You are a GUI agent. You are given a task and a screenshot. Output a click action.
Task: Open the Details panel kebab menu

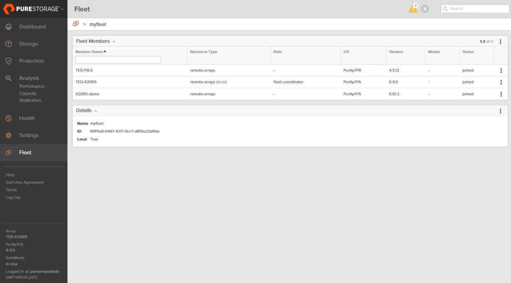(501, 111)
